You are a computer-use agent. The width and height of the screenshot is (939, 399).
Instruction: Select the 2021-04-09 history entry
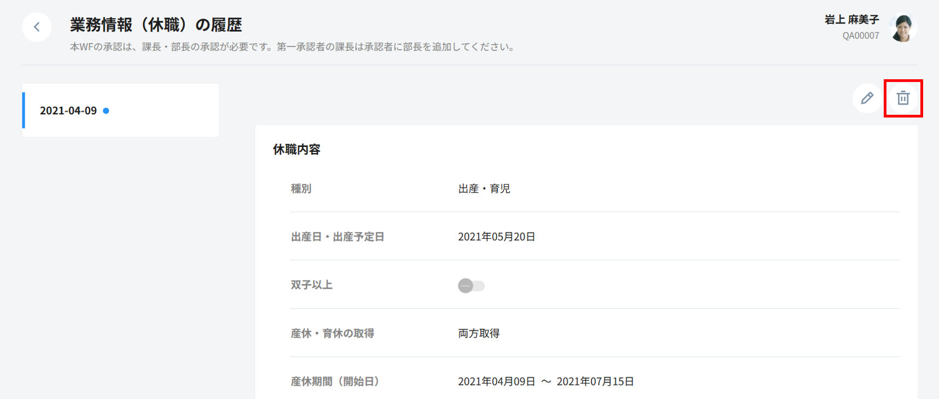coord(68,110)
